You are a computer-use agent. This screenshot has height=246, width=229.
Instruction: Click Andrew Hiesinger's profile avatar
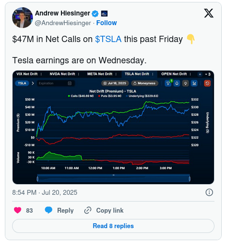pos(22,17)
